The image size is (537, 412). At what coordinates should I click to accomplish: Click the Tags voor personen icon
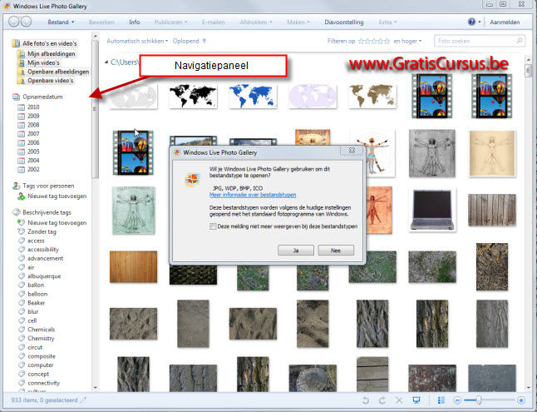pyautogui.click(x=16, y=186)
